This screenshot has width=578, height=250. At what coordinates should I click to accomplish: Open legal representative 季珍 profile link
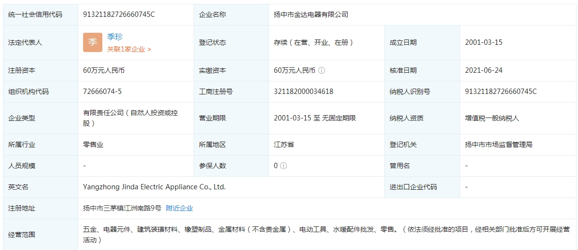coord(115,37)
